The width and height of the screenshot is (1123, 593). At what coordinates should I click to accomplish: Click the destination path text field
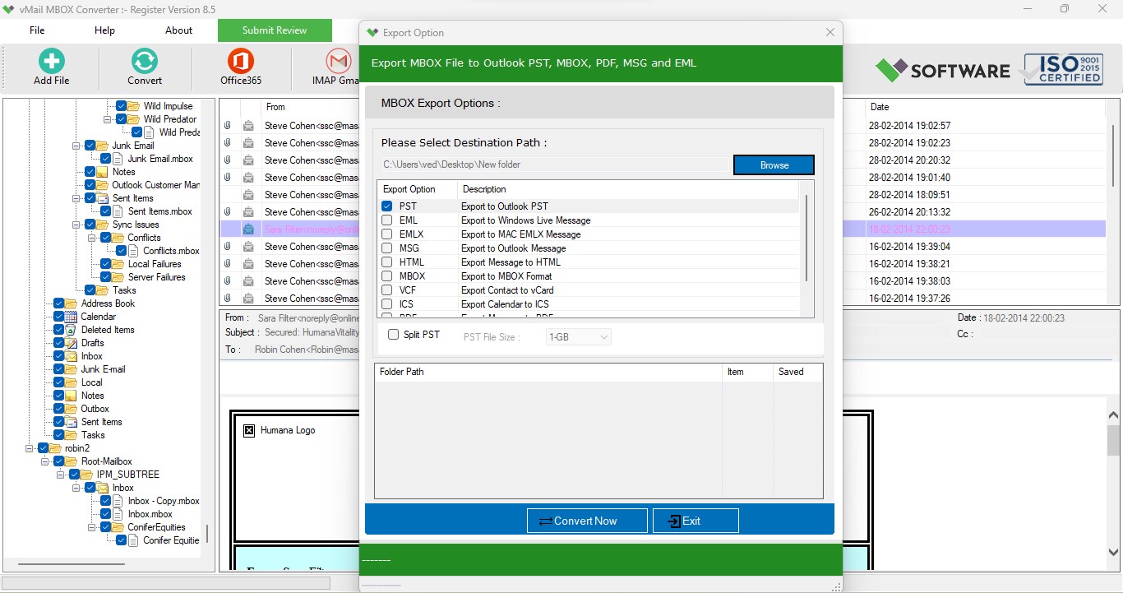[x=555, y=164]
